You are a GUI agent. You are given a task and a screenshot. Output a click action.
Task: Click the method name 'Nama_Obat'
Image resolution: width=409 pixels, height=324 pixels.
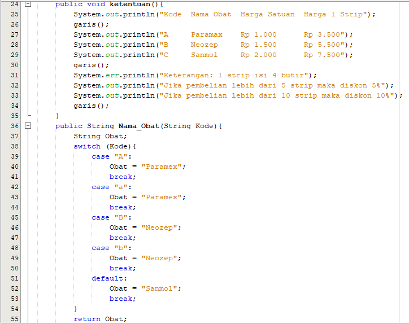coord(139,126)
